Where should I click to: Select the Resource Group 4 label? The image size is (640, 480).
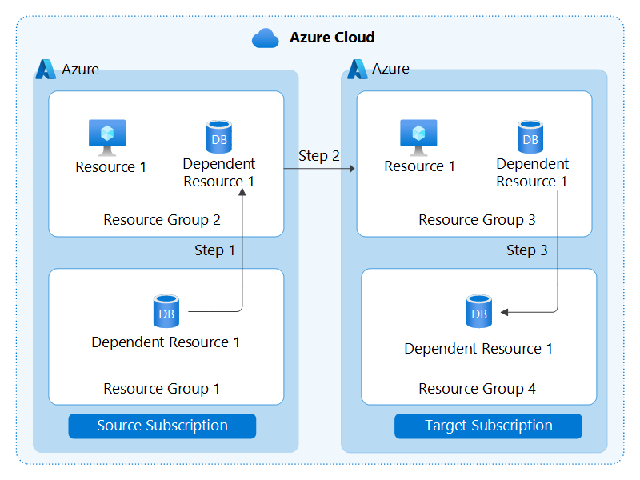(478, 388)
